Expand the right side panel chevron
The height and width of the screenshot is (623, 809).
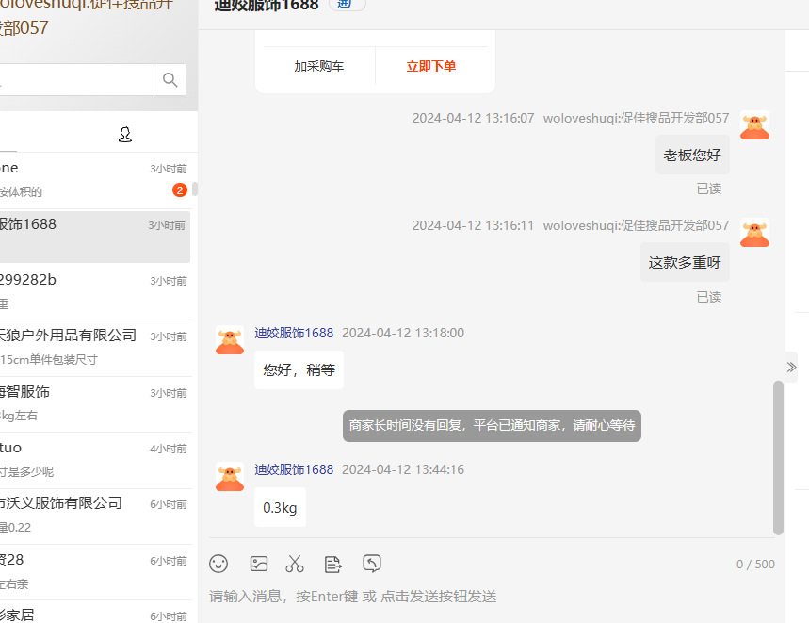click(791, 367)
